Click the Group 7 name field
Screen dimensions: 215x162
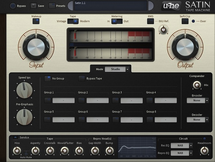[x=132, y=119]
